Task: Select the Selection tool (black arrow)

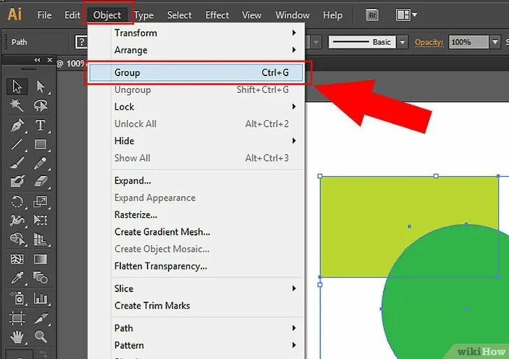Action: [x=17, y=87]
